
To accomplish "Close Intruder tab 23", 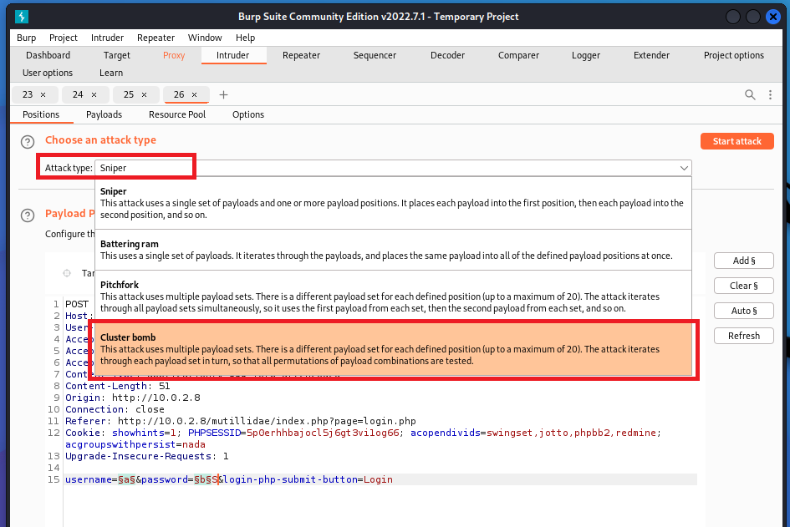I will click(x=43, y=94).
